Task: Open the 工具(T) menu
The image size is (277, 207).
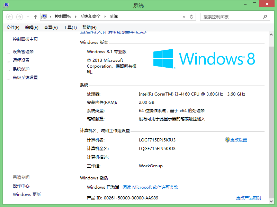Action: click(70, 28)
